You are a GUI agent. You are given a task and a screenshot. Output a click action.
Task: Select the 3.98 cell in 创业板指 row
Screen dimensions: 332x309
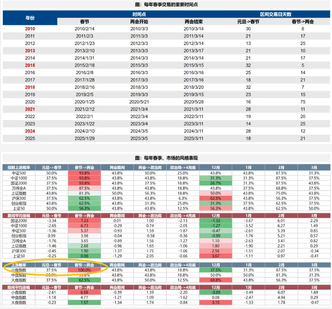(x=85, y=236)
